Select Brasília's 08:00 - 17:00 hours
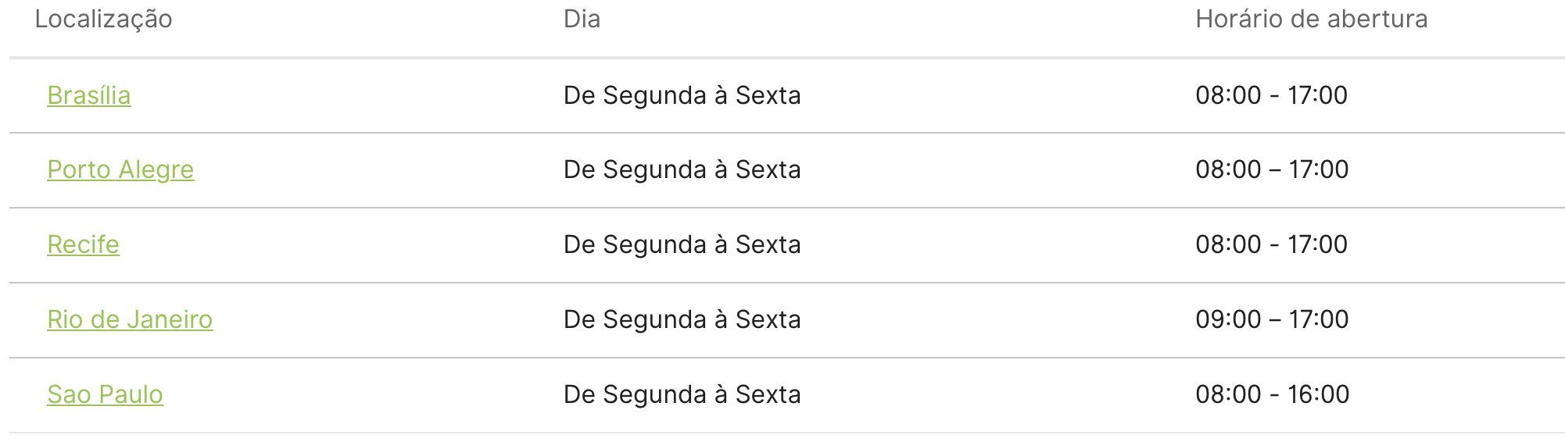The width and height of the screenshot is (1565, 442). point(1272,95)
